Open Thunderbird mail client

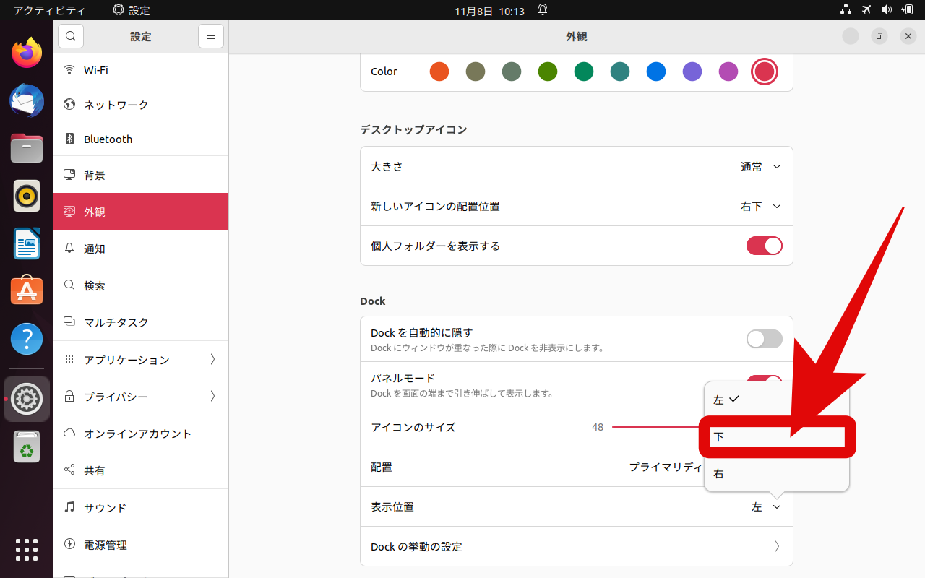(x=26, y=100)
